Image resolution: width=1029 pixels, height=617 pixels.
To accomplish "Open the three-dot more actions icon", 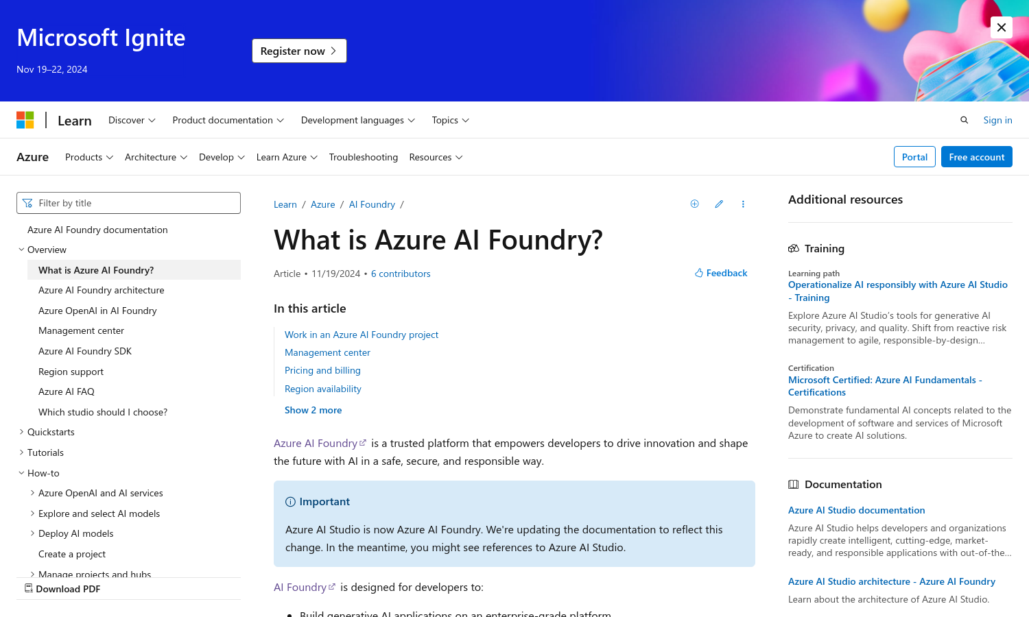I will (x=743, y=204).
